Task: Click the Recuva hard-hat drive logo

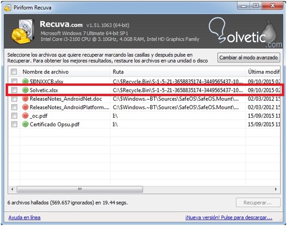Action: [x=23, y=31]
